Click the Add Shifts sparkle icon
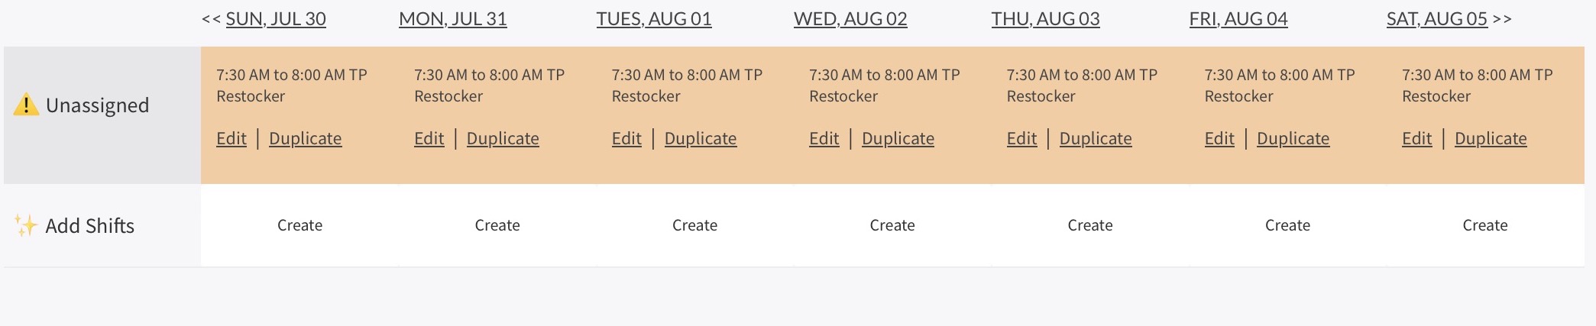1596x326 pixels. 25,225
